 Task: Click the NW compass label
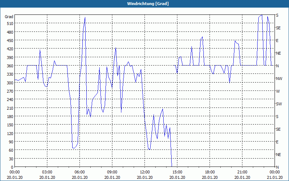coord(279,79)
